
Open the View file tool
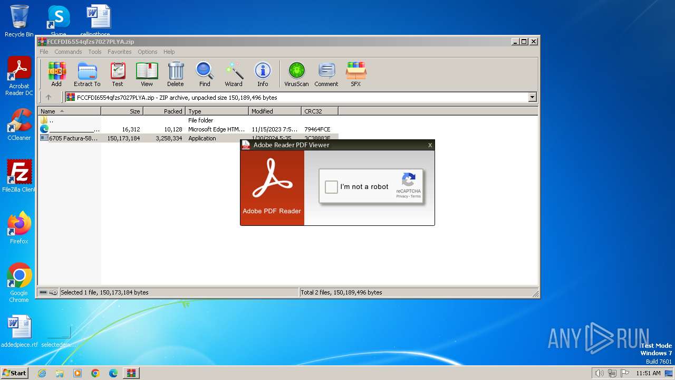click(x=147, y=74)
